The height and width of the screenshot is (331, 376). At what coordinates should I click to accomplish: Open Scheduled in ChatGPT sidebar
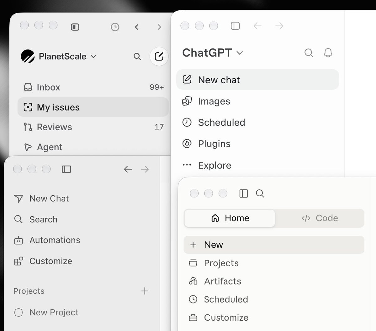(257, 122)
